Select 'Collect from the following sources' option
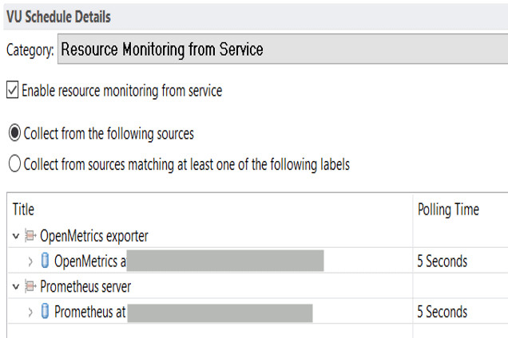 14,133
